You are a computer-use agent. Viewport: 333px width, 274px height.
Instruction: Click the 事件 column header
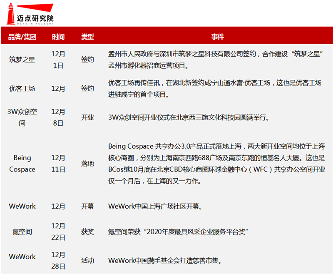click(219, 37)
